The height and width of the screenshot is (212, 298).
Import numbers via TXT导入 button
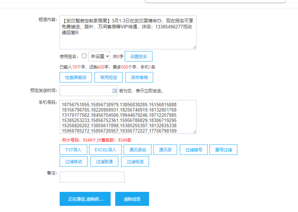(73, 150)
